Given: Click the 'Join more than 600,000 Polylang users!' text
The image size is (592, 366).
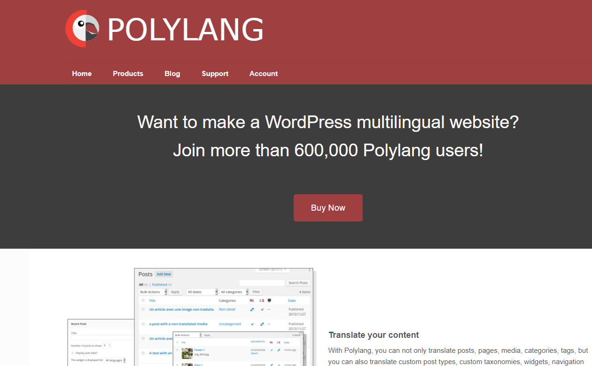Looking at the screenshot, I should pyautogui.click(x=328, y=150).
